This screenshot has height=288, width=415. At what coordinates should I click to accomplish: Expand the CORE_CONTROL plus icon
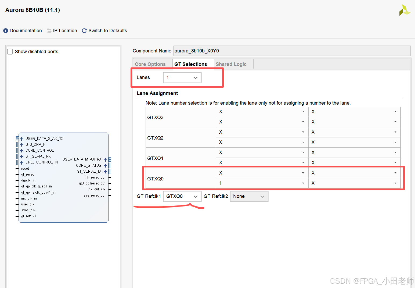22,151
